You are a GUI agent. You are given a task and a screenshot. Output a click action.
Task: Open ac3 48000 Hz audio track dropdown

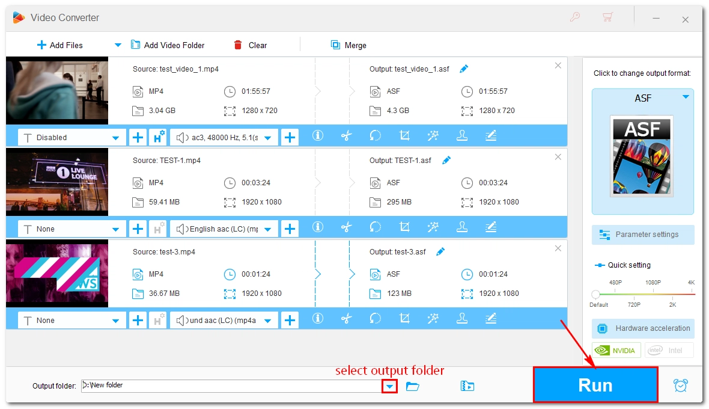[x=224, y=137]
